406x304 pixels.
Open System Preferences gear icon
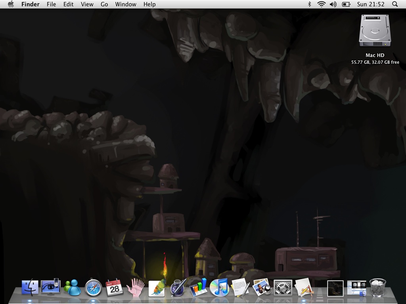pyautogui.click(x=283, y=287)
